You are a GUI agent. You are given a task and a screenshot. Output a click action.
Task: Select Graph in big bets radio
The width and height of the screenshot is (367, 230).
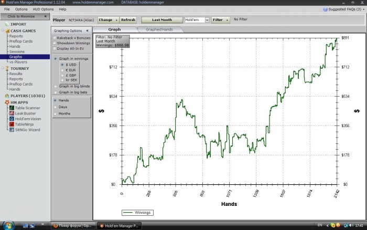(x=55, y=92)
